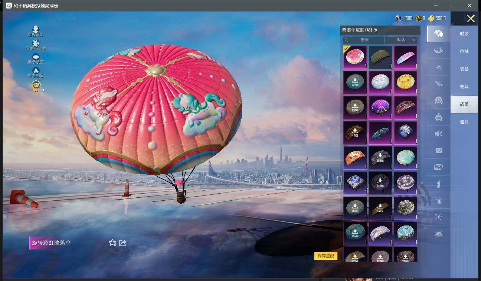The height and width of the screenshot is (281, 481).
Task: Click 保存搭配 save outfit button
Action: point(326,256)
